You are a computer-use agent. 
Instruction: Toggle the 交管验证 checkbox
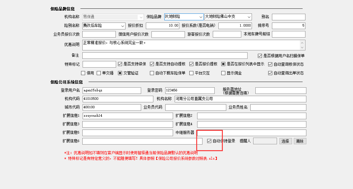point(120,73)
